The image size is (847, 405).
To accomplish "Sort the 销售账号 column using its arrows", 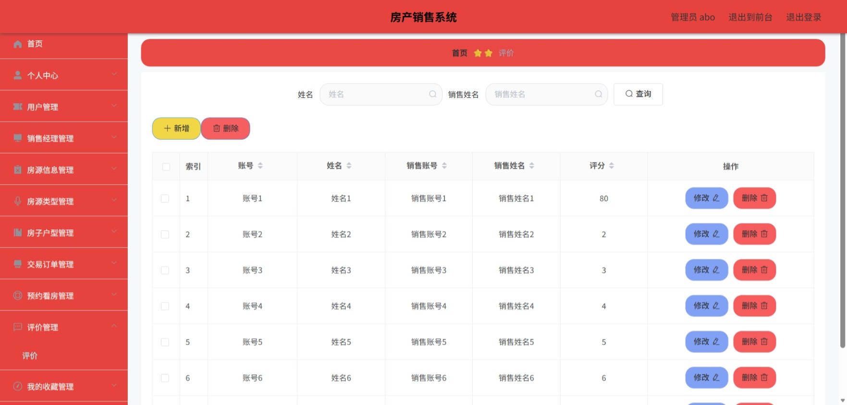I will 444,166.
